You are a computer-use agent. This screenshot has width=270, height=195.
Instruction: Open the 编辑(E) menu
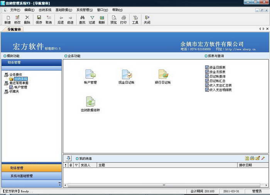tap(29, 10)
